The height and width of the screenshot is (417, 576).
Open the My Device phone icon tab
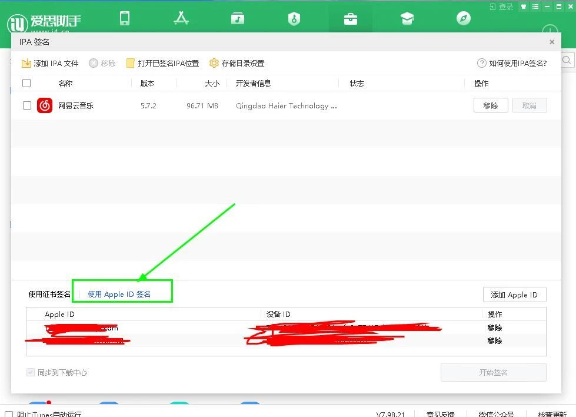click(125, 18)
